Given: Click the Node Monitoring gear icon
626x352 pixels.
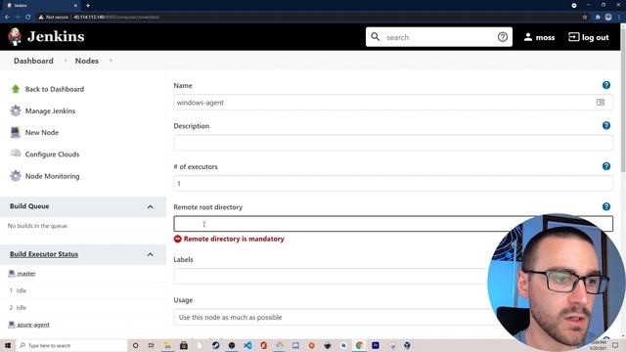Looking at the screenshot, I should 16,176.
